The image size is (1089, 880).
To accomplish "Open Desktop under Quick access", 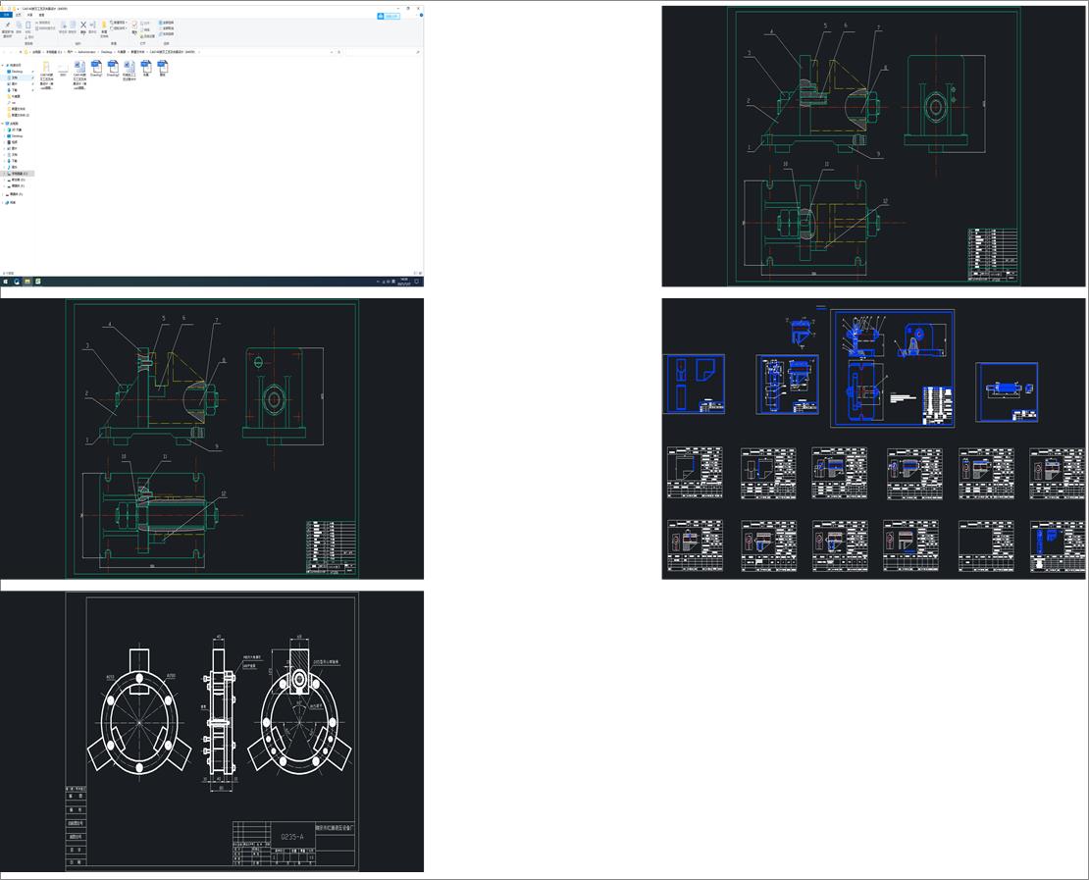I will click(16, 72).
